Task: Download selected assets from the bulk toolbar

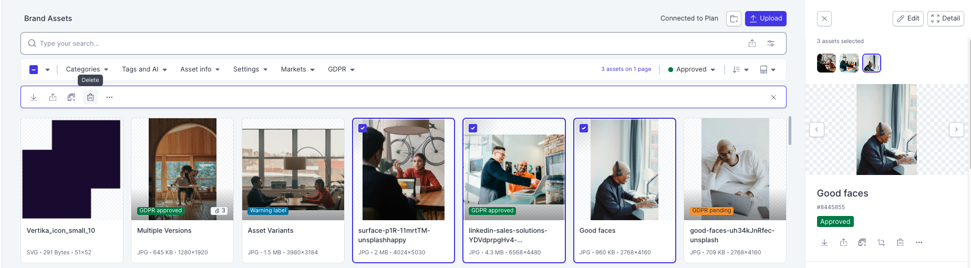Action: coord(34,97)
